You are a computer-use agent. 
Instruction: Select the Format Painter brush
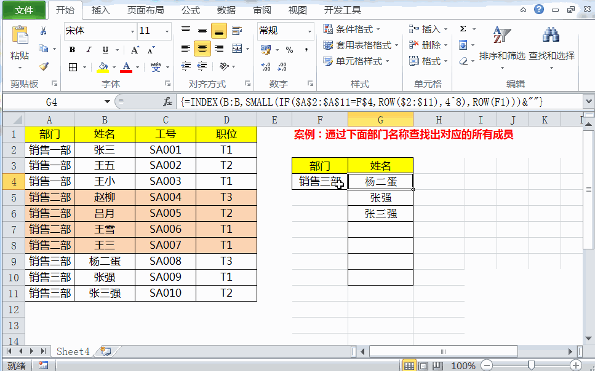[x=44, y=66]
